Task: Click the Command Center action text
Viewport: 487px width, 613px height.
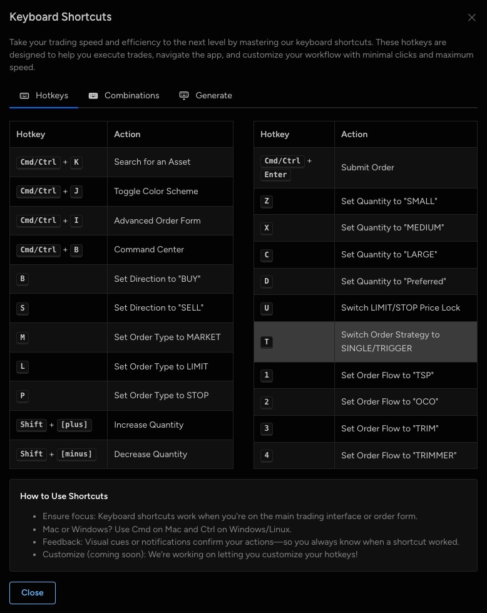Action: (x=149, y=249)
